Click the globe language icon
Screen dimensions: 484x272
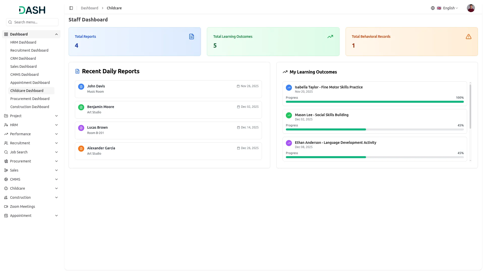(x=433, y=8)
